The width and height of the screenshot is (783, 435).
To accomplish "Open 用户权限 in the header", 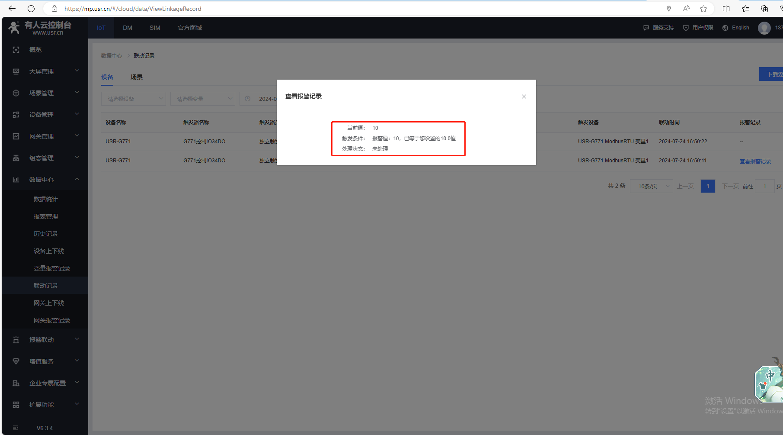I will [x=698, y=28].
